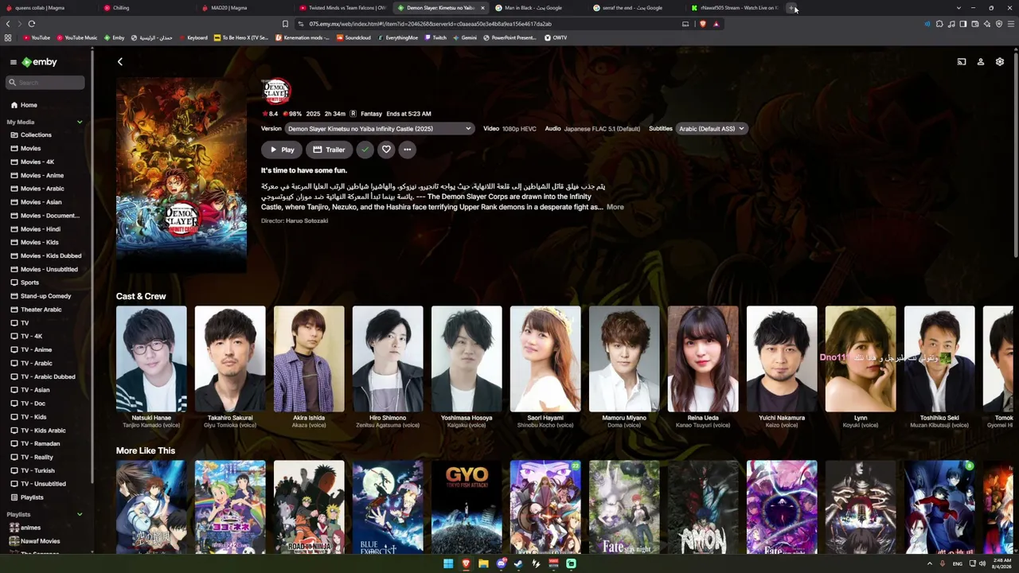The width and height of the screenshot is (1019, 573).
Task: Open the Gemini bookmark
Action: [x=465, y=37]
